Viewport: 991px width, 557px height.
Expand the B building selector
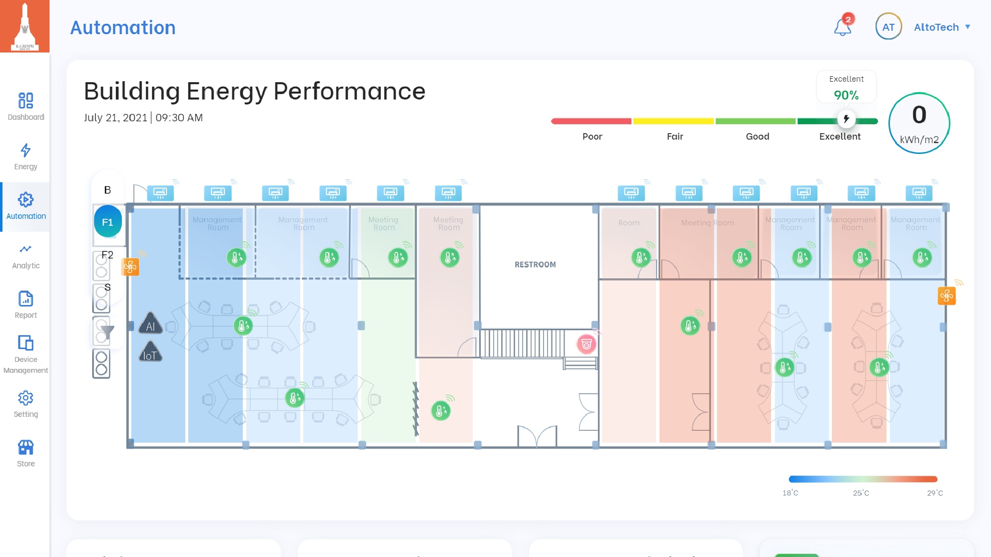(x=107, y=189)
